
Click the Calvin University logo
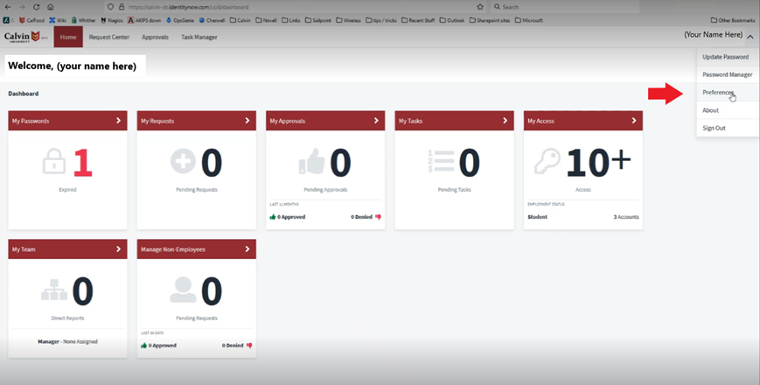pos(24,37)
